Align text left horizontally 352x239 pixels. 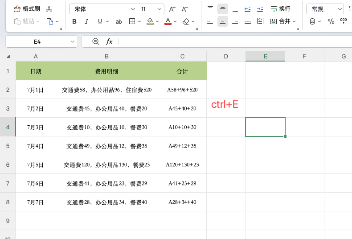tap(210, 21)
